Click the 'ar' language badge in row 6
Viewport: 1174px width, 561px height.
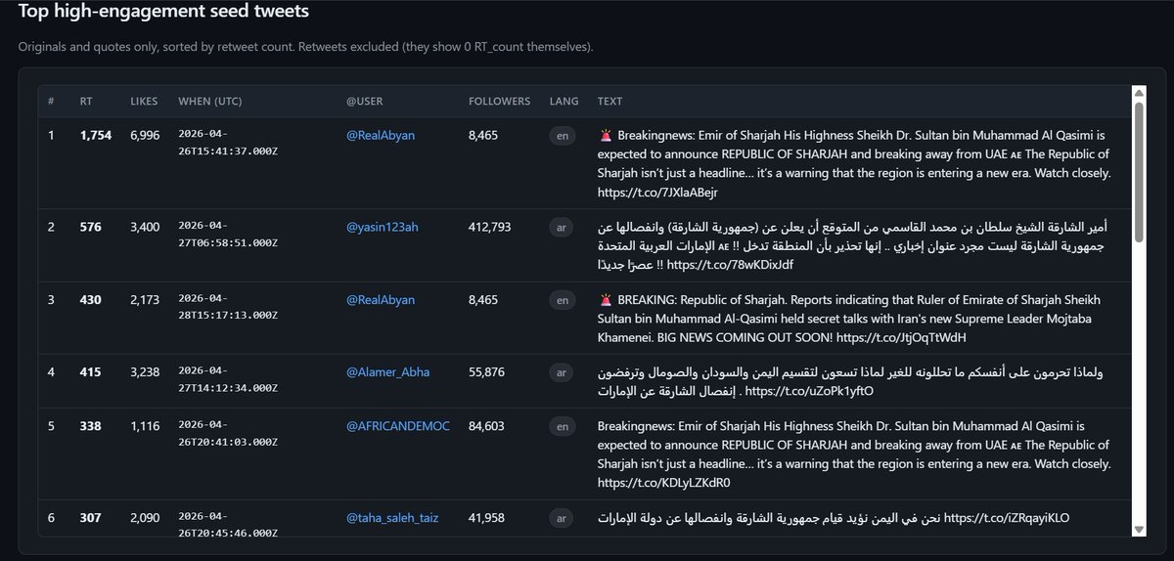tap(562, 518)
